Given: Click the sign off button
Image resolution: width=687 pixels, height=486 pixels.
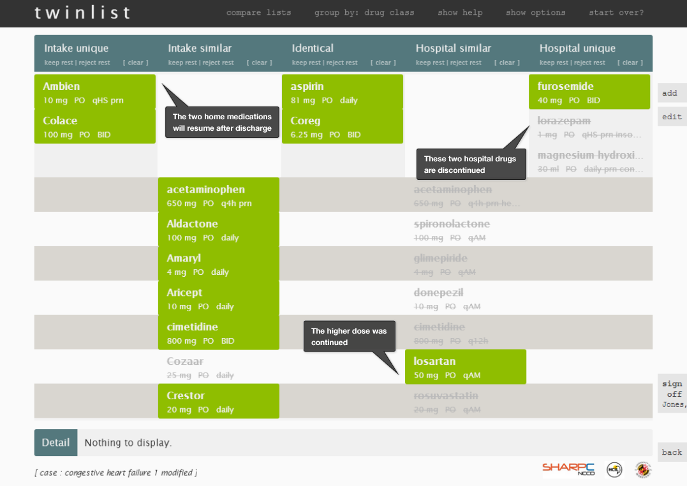Looking at the screenshot, I should click(x=672, y=393).
